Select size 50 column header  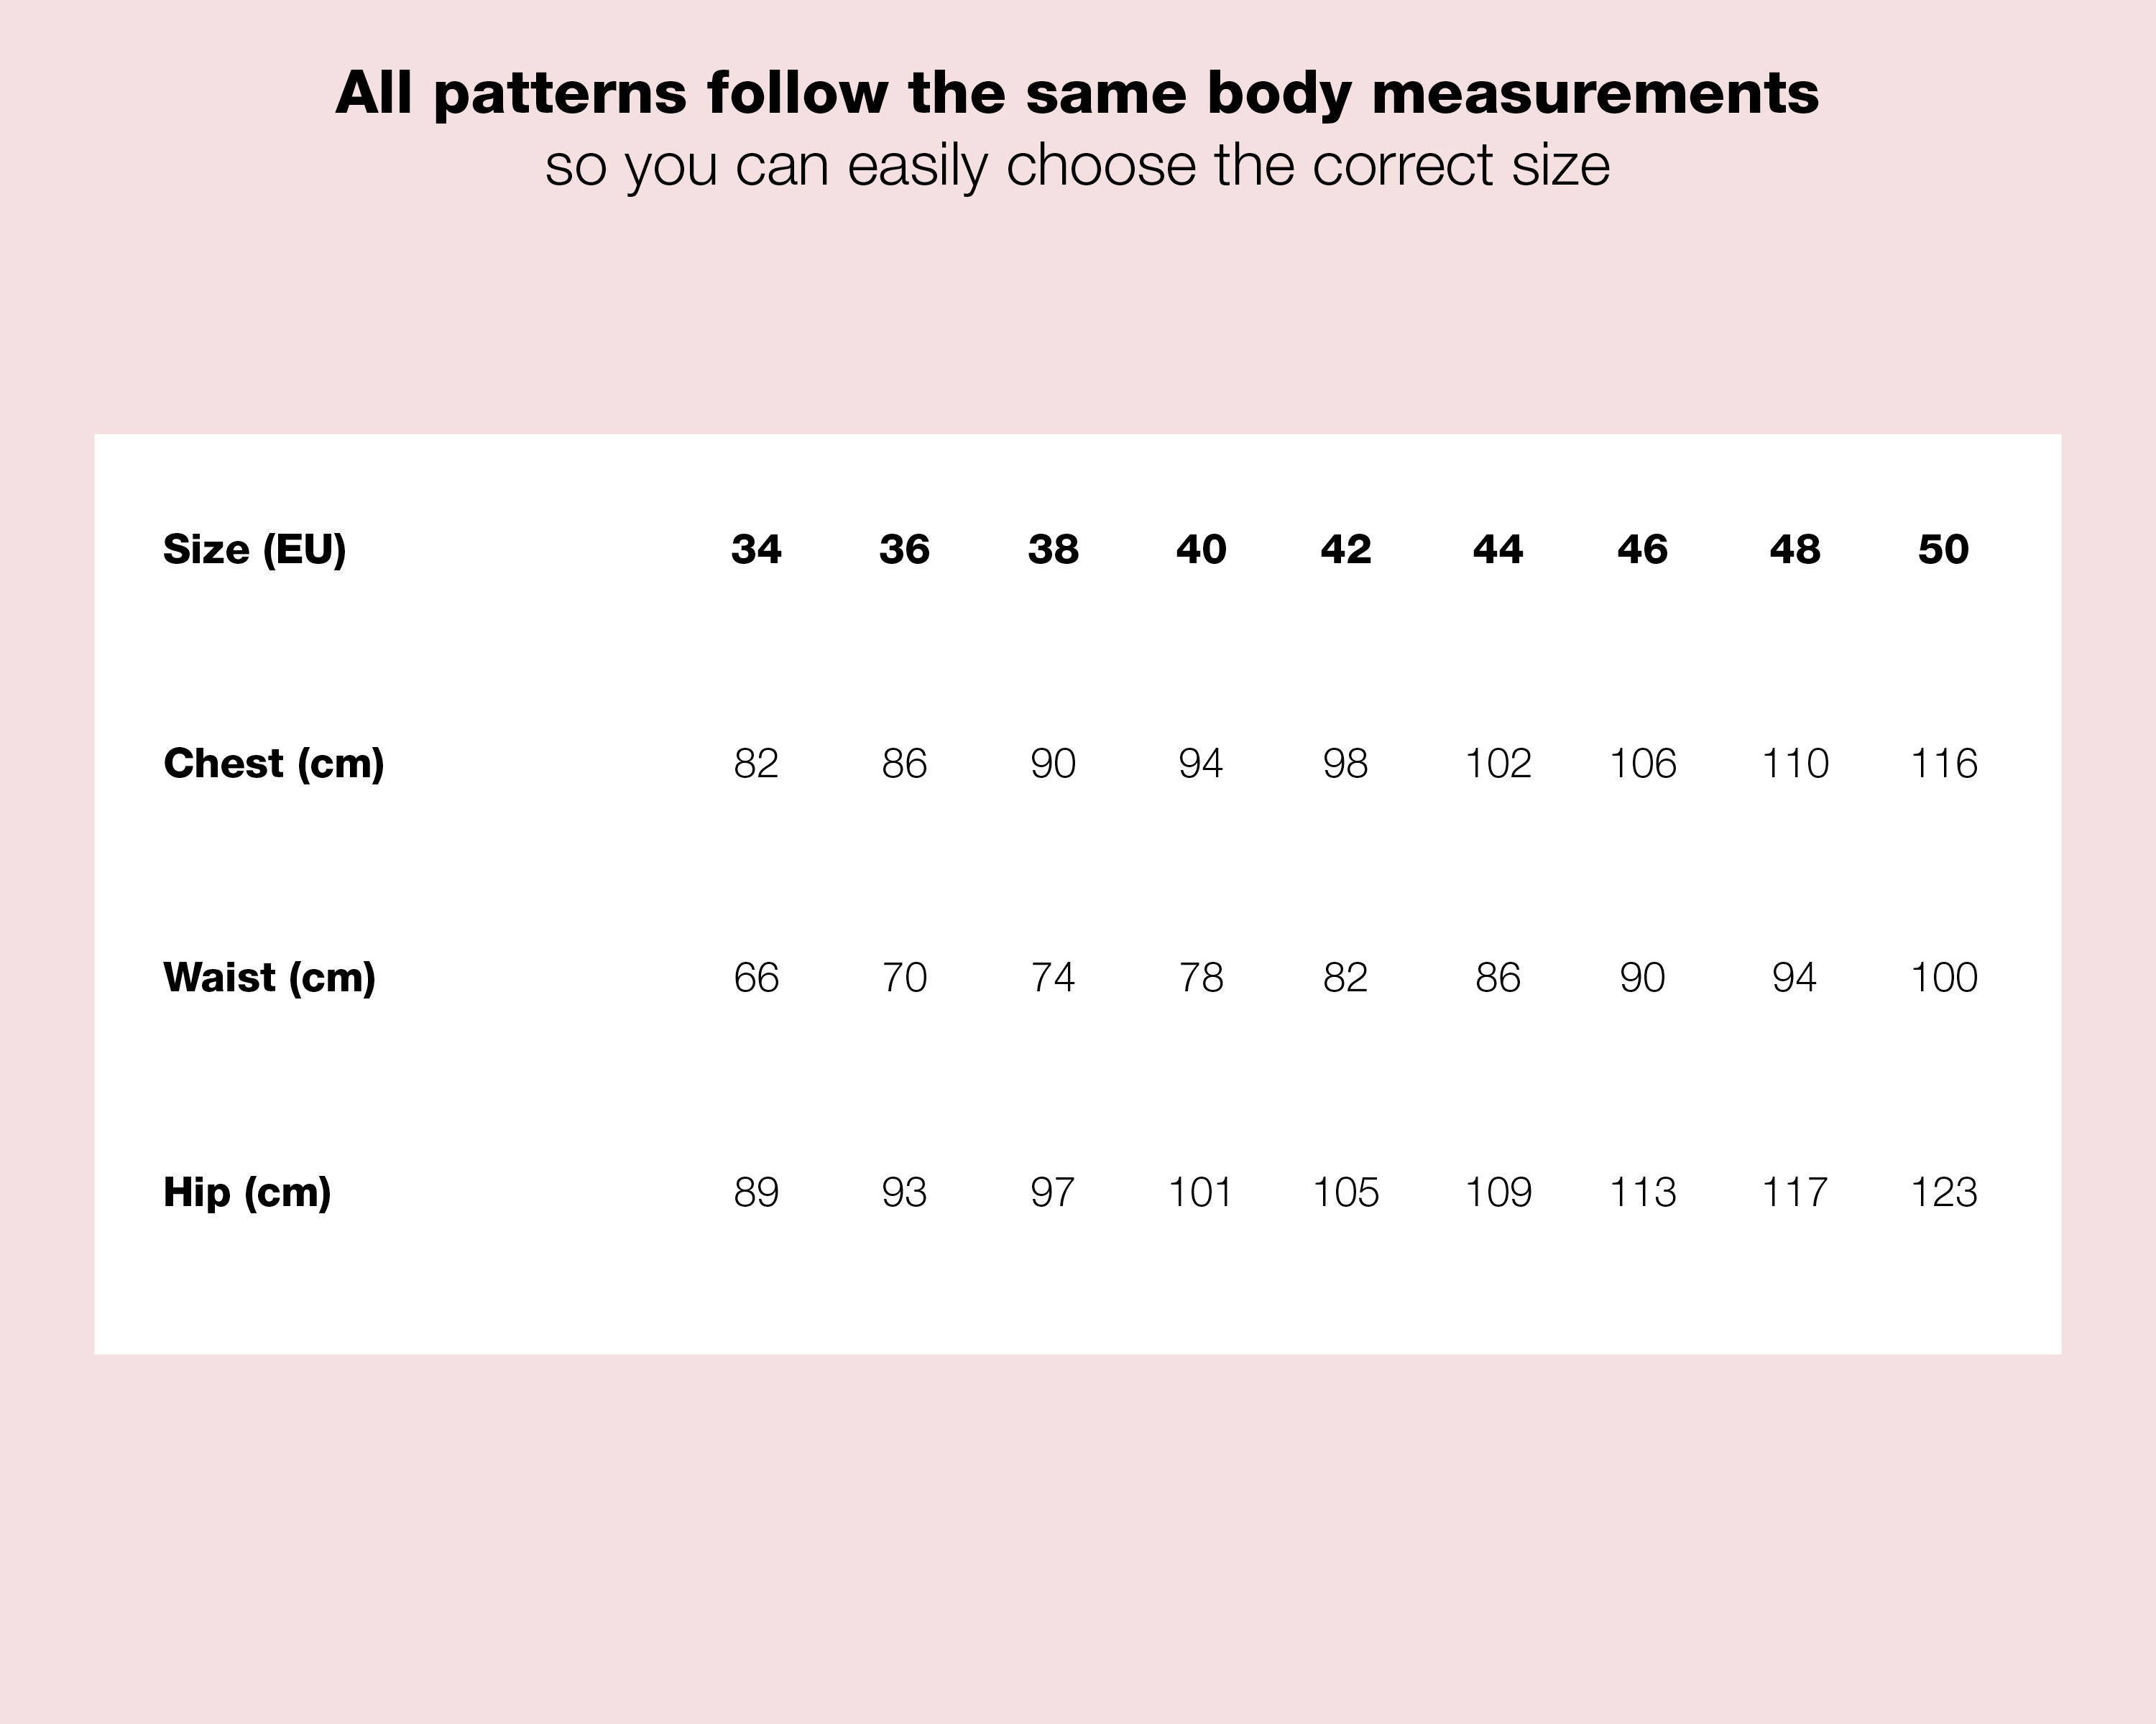(1943, 550)
